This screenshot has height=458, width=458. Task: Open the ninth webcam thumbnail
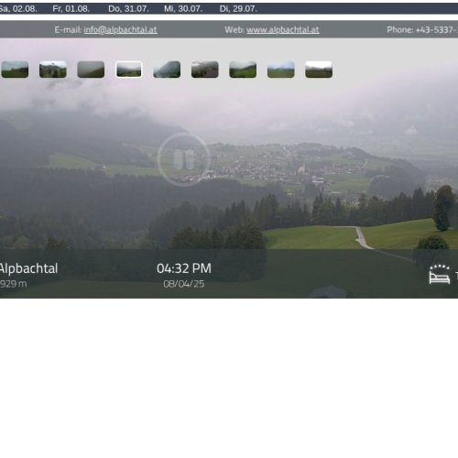tap(319, 70)
